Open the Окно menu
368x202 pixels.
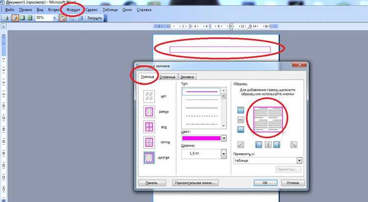127,10
